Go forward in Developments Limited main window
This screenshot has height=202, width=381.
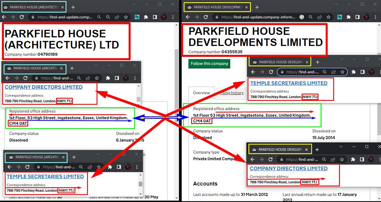pyautogui.click(x=197, y=17)
